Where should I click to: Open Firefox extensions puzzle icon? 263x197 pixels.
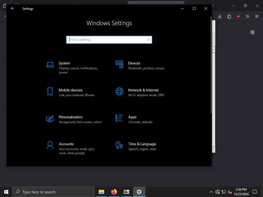pos(229,16)
